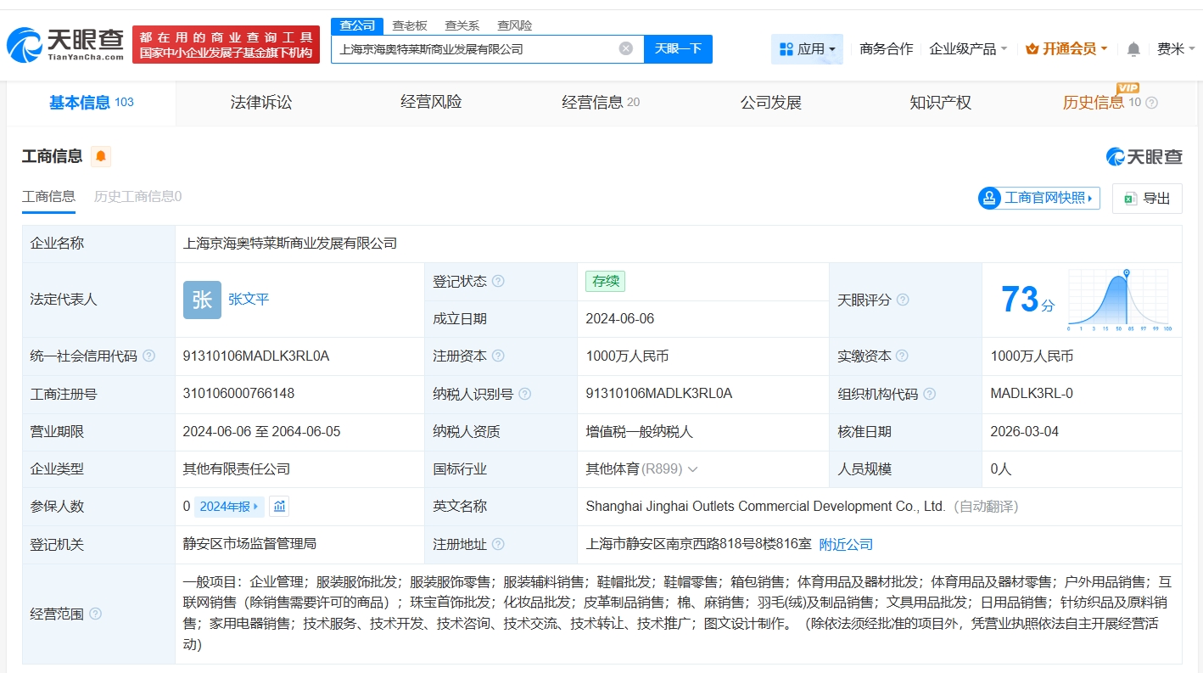Viewport: 1203px width, 673px height.
Task: Open the 附近公司 link
Action: pos(846,544)
